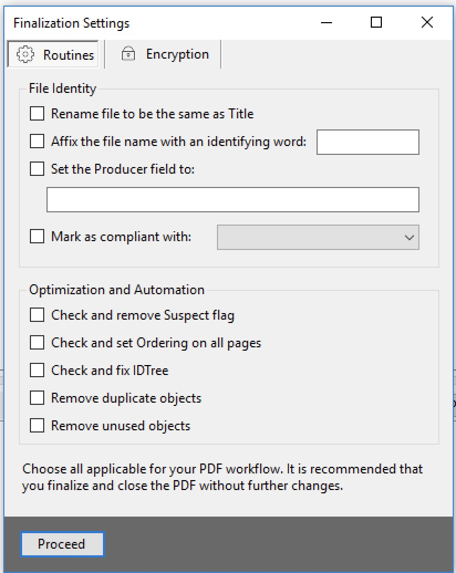Click the gear icon on Routines tab
This screenshot has width=456, height=573.
[25, 55]
